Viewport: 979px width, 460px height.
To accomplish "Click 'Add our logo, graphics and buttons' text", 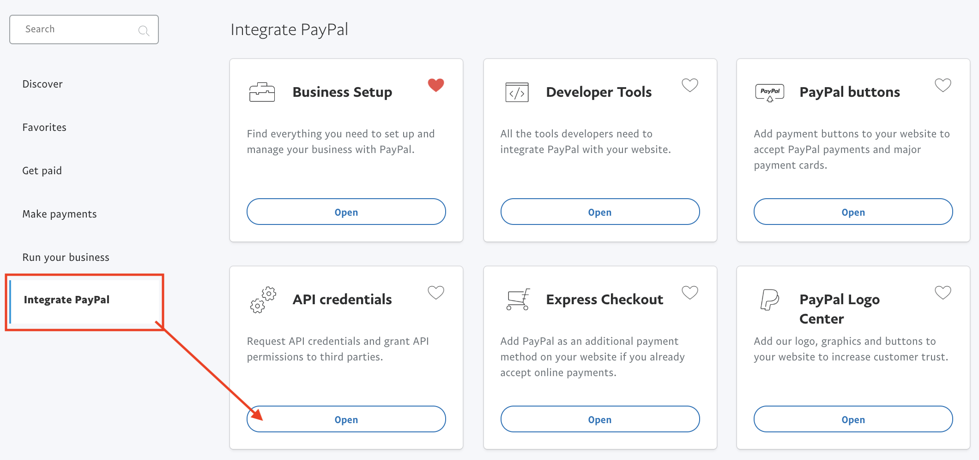I will pos(851,349).
